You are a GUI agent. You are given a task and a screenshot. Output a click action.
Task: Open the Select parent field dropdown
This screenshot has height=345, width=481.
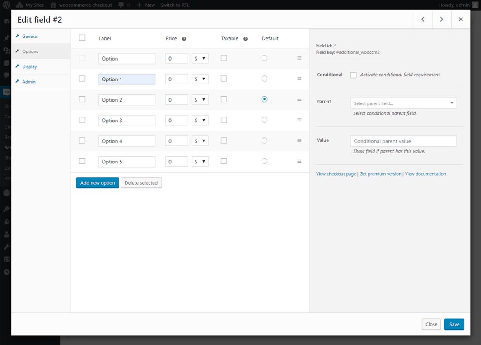[x=403, y=103]
